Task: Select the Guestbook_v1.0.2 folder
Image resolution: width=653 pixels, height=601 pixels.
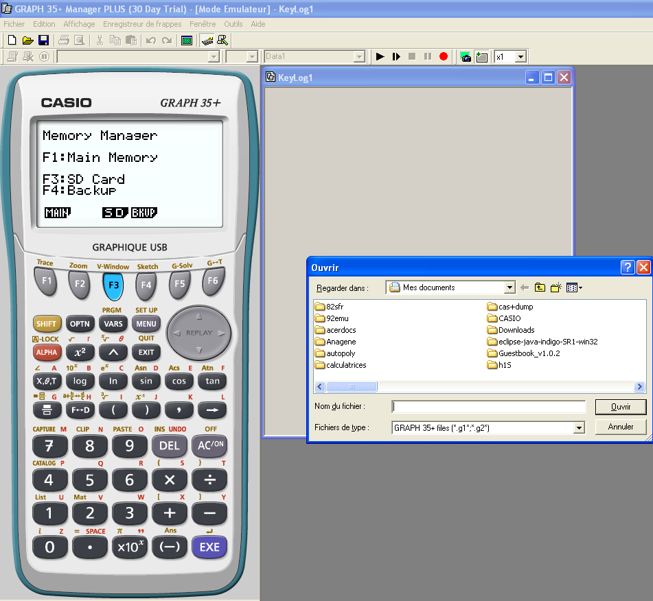Action: (x=523, y=353)
